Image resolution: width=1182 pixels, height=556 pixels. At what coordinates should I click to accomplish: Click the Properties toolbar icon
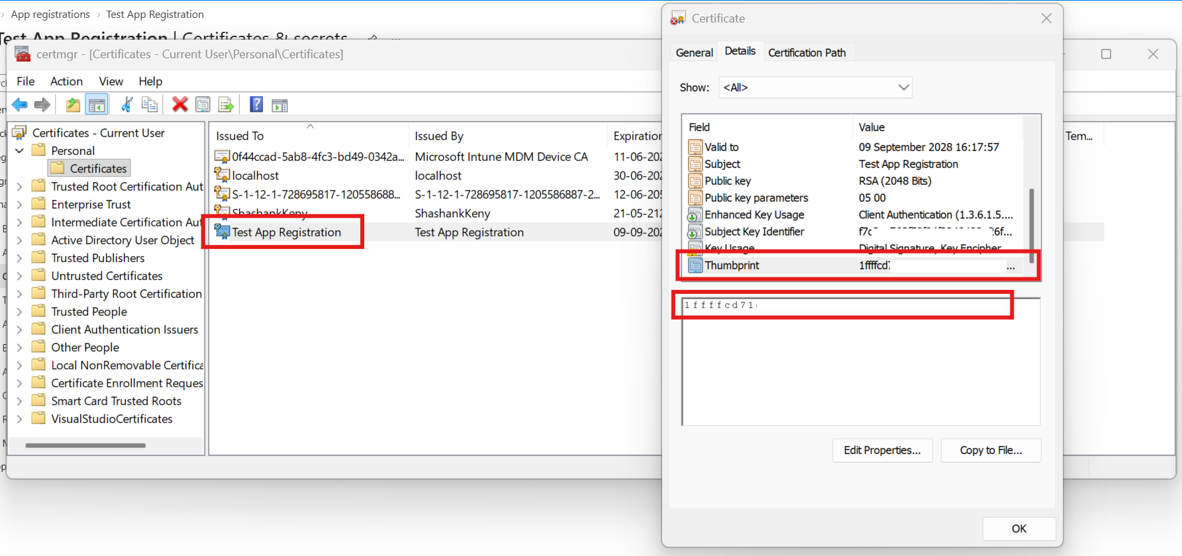[203, 105]
